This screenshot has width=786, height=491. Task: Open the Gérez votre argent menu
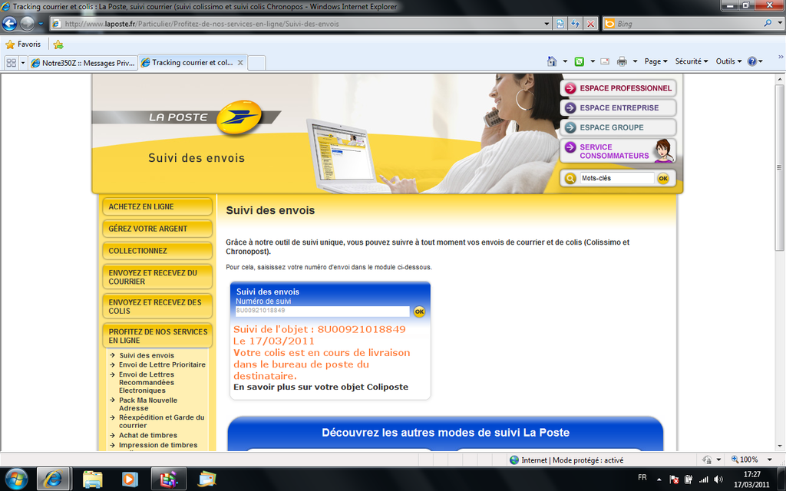click(157, 229)
